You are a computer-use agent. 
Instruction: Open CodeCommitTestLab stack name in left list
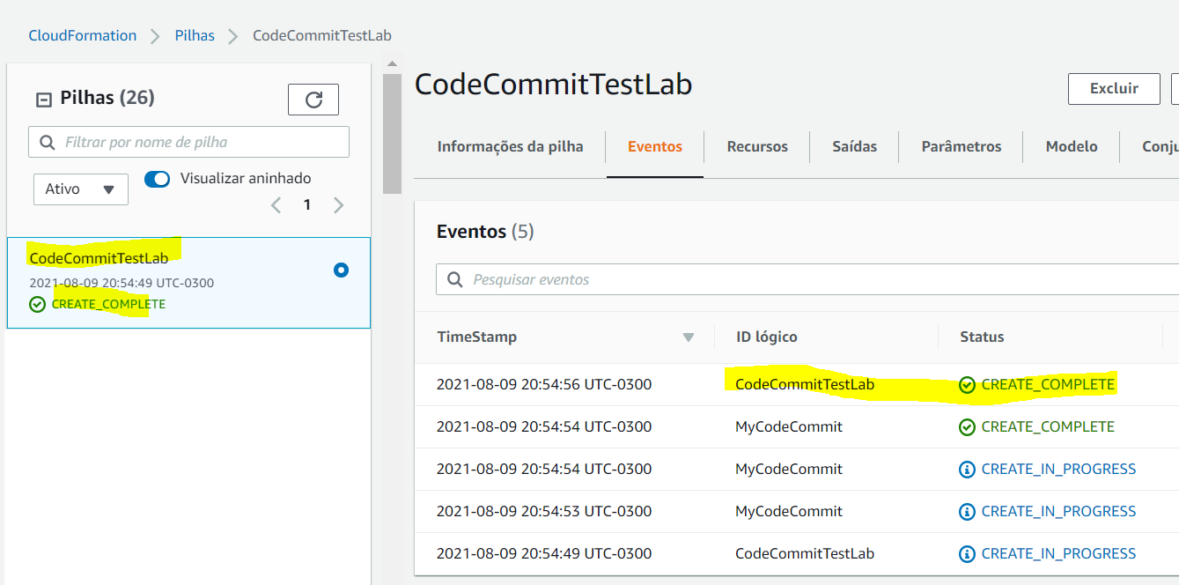coord(99,258)
